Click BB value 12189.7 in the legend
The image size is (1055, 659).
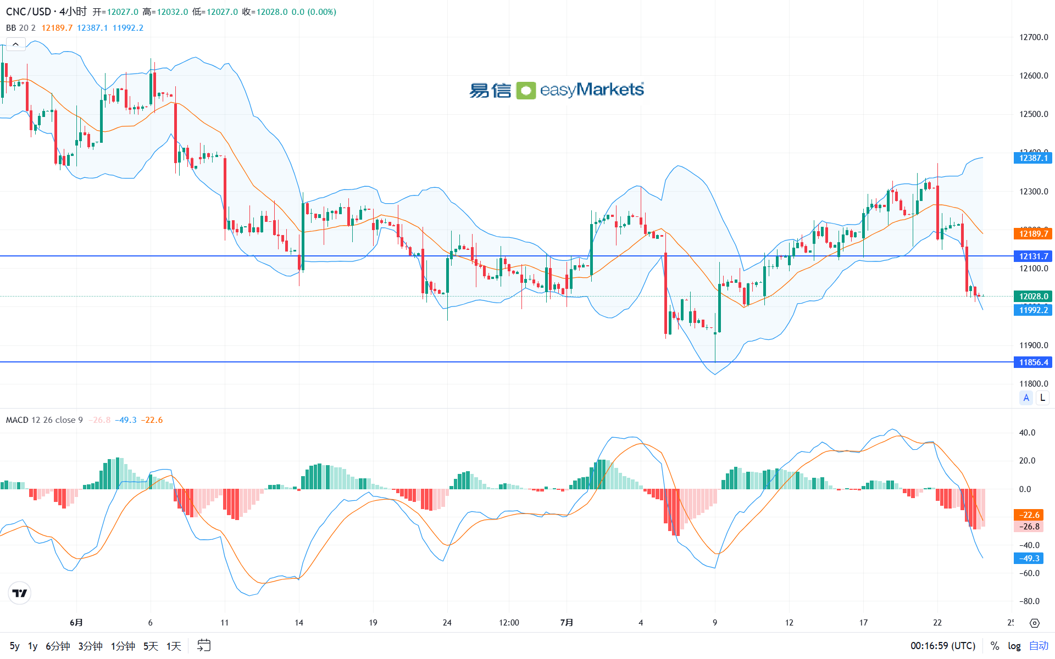tap(57, 27)
